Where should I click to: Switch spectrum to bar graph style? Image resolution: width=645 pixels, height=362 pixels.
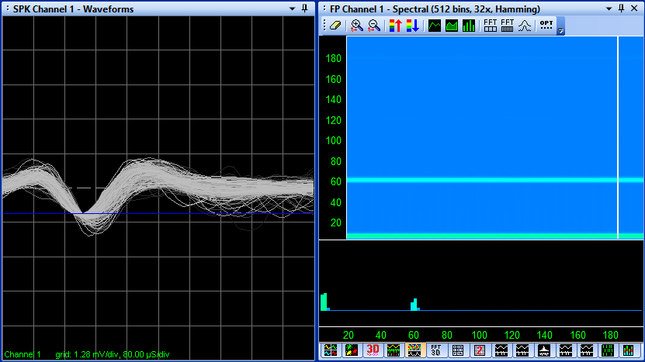(x=469, y=26)
